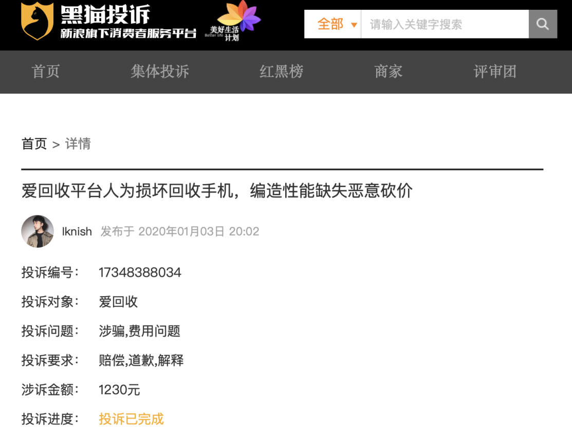Viewport: 572px width, 448px height.
Task: Select the search icon inside the gray box
Action: point(542,24)
